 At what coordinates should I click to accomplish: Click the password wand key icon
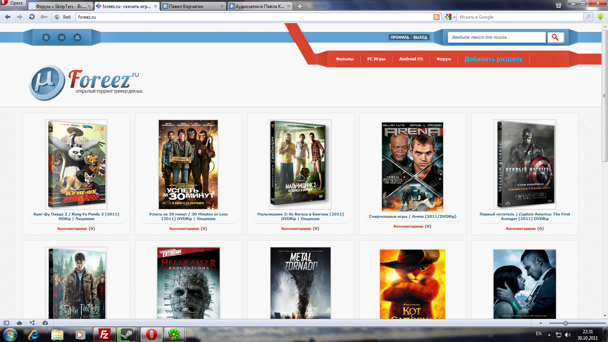(x=44, y=17)
